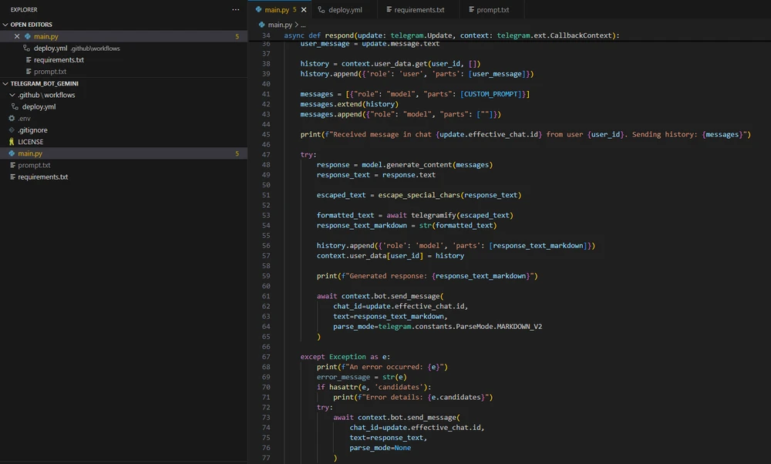Open requirements.txt from the project tree

pos(42,177)
